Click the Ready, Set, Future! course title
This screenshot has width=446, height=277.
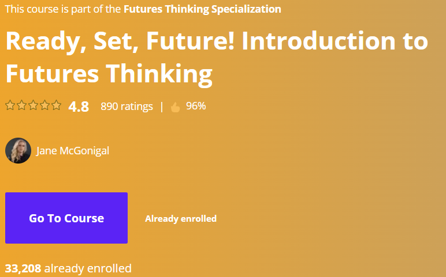click(217, 57)
